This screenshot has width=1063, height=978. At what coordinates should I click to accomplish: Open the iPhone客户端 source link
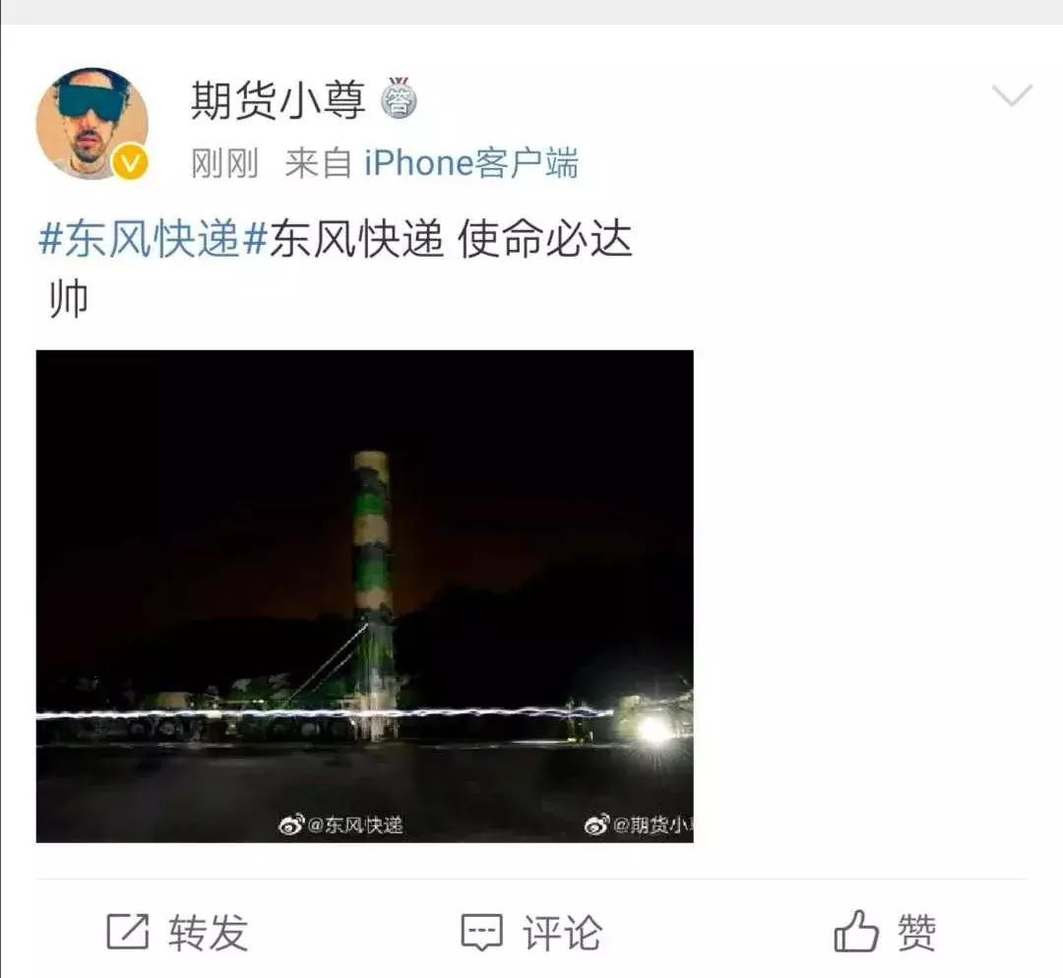471,162
